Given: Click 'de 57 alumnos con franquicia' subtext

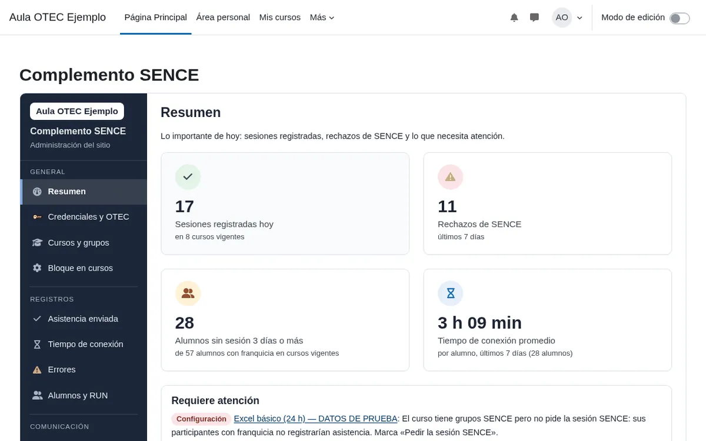Looking at the screenshot, I should pyautogui.click(x=257, y=353).
